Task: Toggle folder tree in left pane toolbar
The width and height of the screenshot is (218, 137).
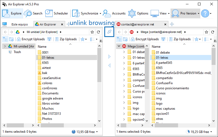Action: point(5,39)
